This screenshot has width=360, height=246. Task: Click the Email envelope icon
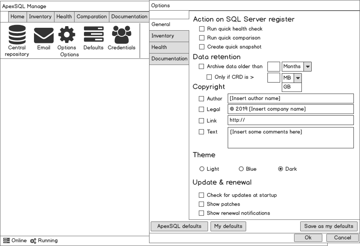tap(44, 36)
